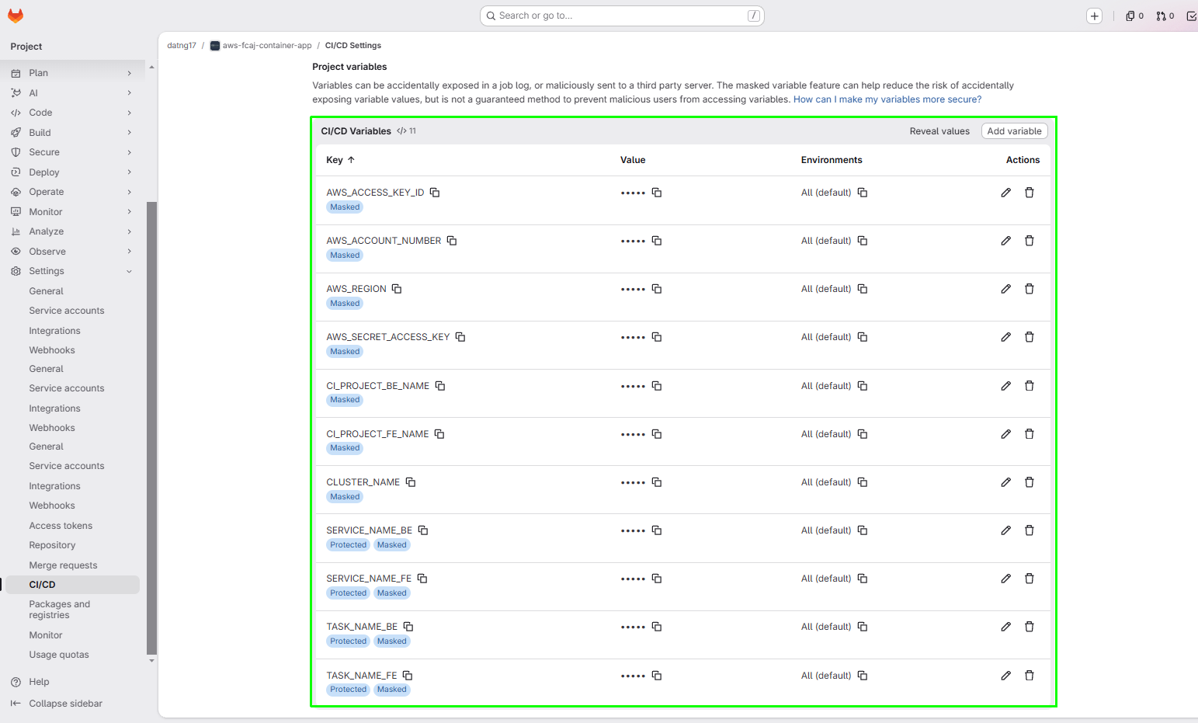Focus the Search or go to field
1198x723 pixels.
(622, 16)
